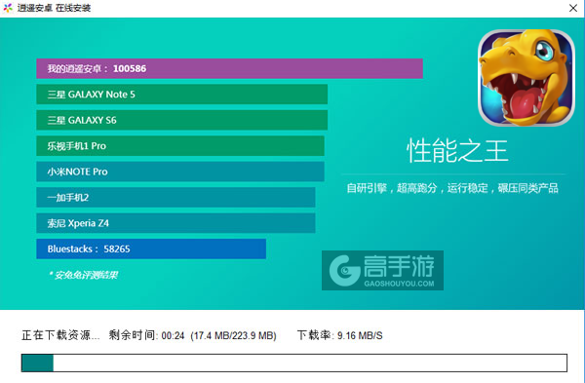Click the 安兔兔评测结果 footnote

coord(83,275)
